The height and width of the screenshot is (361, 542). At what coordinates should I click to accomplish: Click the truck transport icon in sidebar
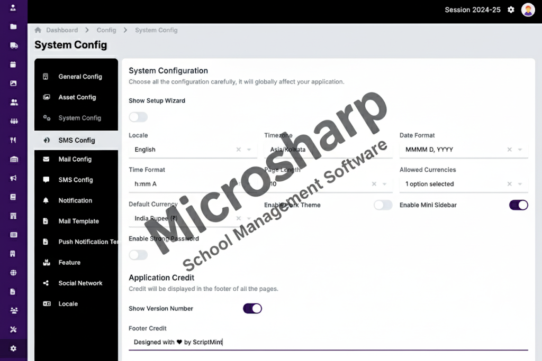pos(13,45)
